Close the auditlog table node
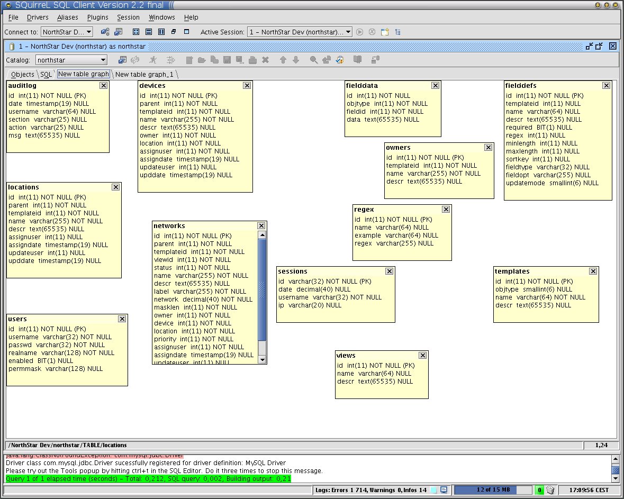Screen dimensions: 624x499 104,85
